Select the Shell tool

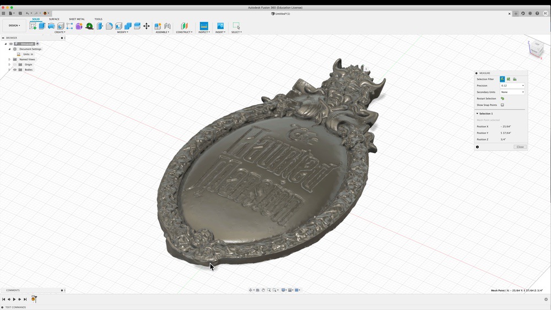(119, 26)
